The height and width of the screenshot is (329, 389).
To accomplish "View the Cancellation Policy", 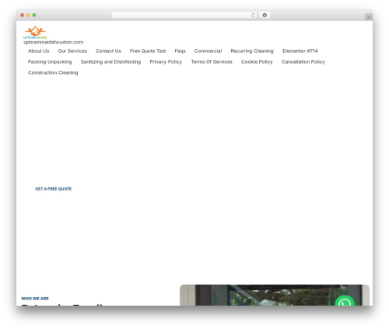I will coord(303,62).
